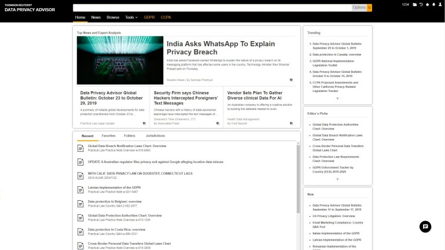Click the orange search magnifier button

[369, 8]
